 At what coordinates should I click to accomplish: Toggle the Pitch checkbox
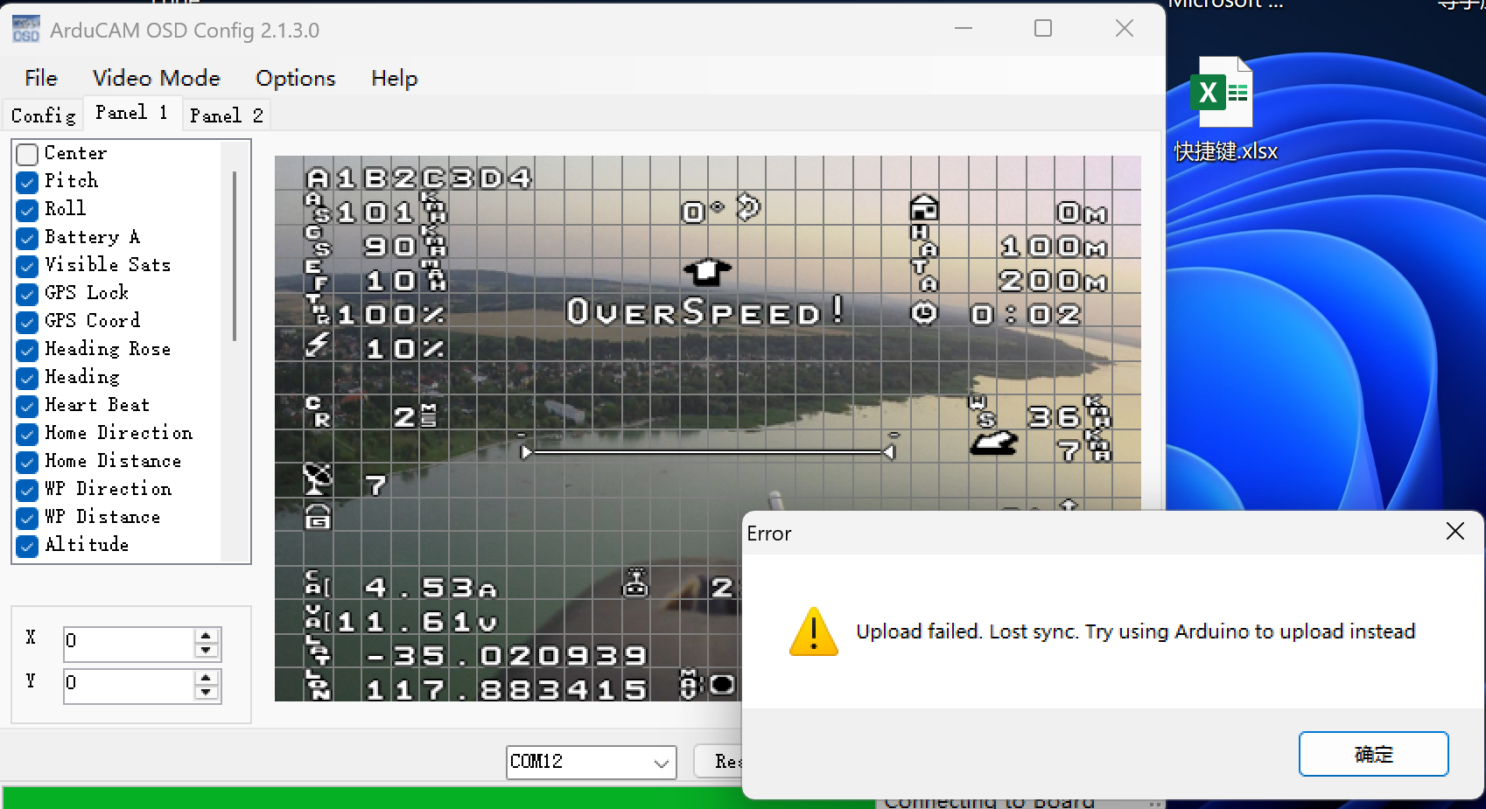tap(27, 182)
